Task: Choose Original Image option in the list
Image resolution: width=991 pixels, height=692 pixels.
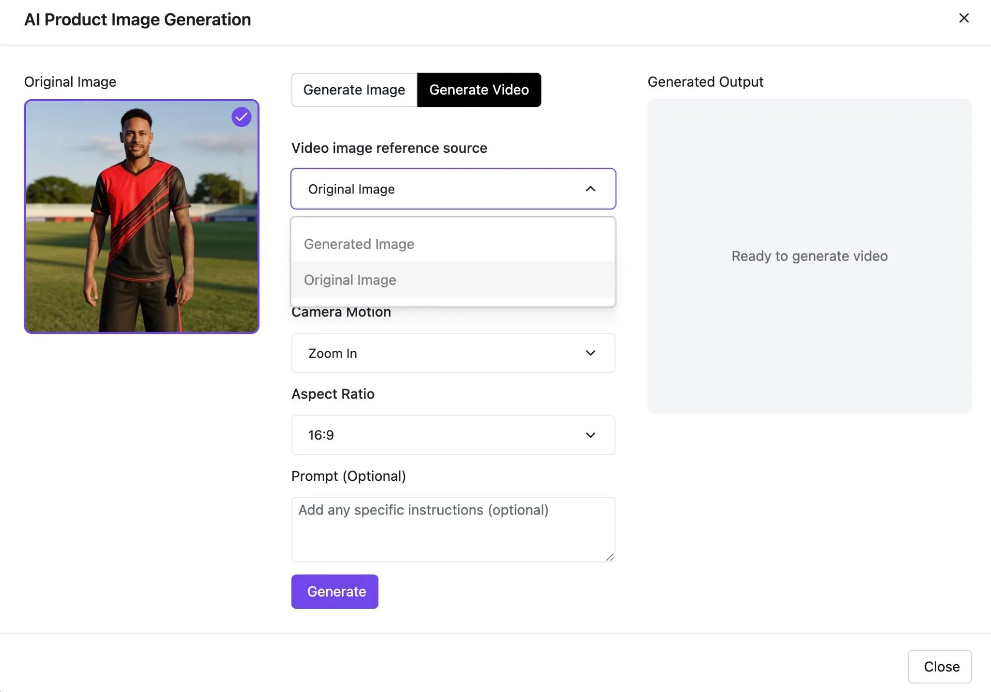Action: (x=453, y=280)
